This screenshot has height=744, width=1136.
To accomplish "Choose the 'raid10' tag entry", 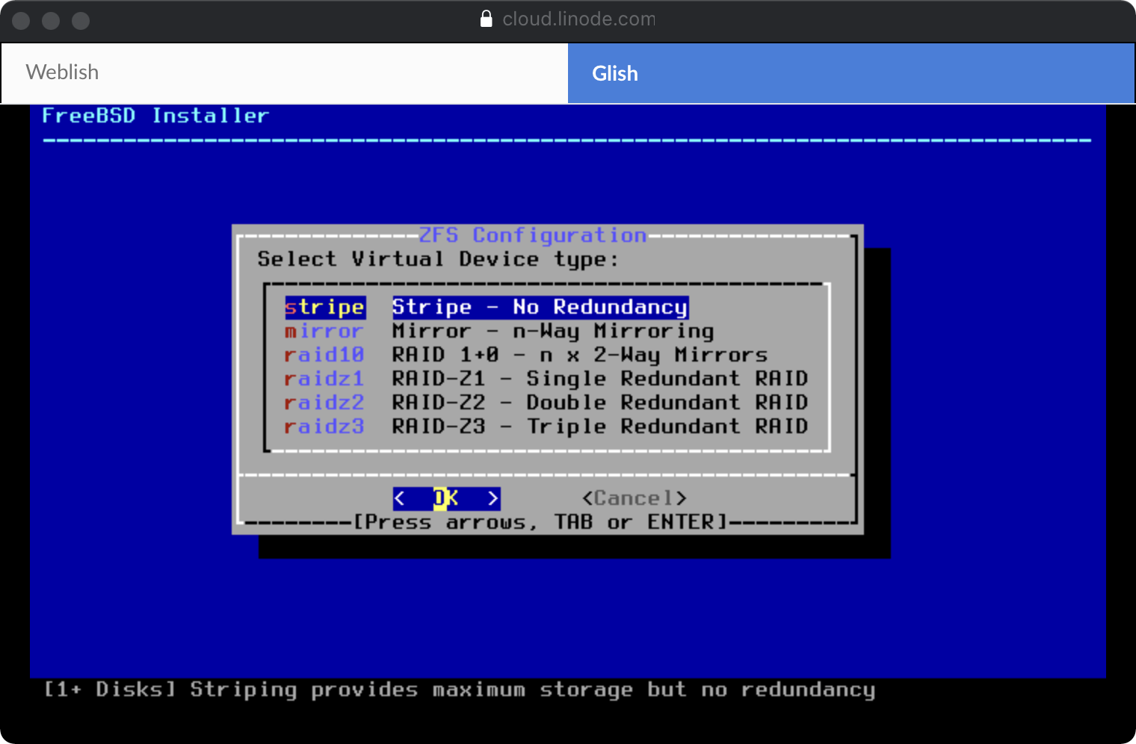I will [x=324, y=355].
